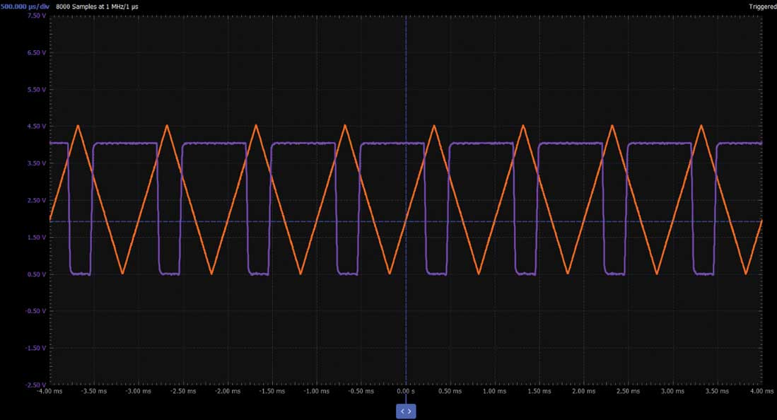Click the 7.50 V vertical axis label
This screenshot has width=777, height=420.
tap(37, 16)
